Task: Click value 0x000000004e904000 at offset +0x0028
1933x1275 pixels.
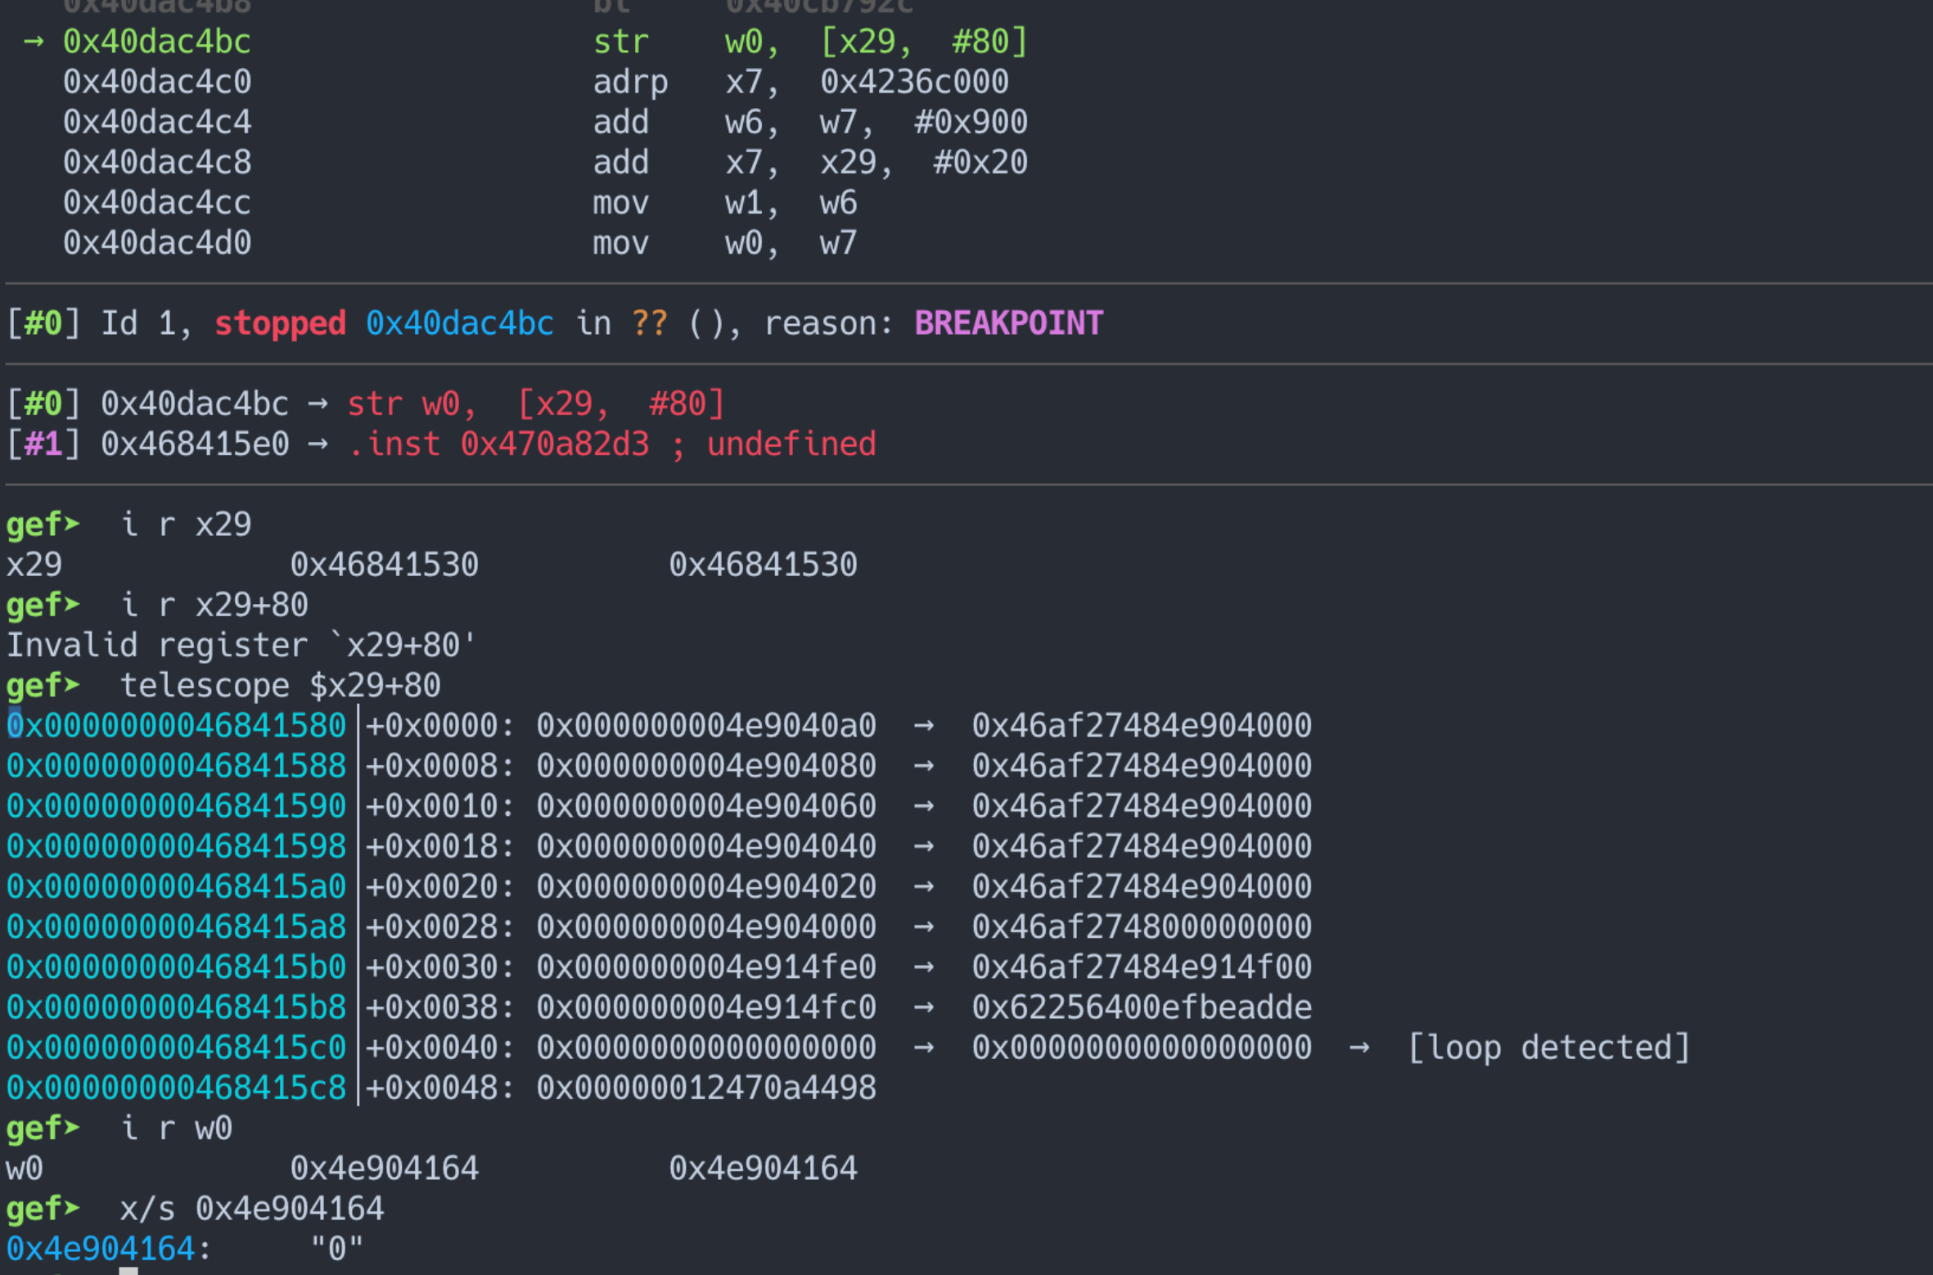Action: pyautogui.click(x=706, y=927)
